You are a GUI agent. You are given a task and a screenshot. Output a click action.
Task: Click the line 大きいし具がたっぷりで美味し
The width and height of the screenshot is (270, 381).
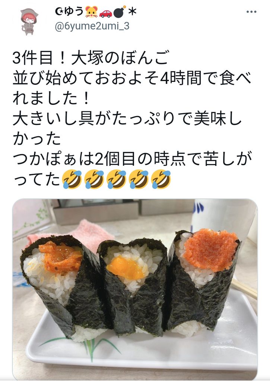coord(127,119)
